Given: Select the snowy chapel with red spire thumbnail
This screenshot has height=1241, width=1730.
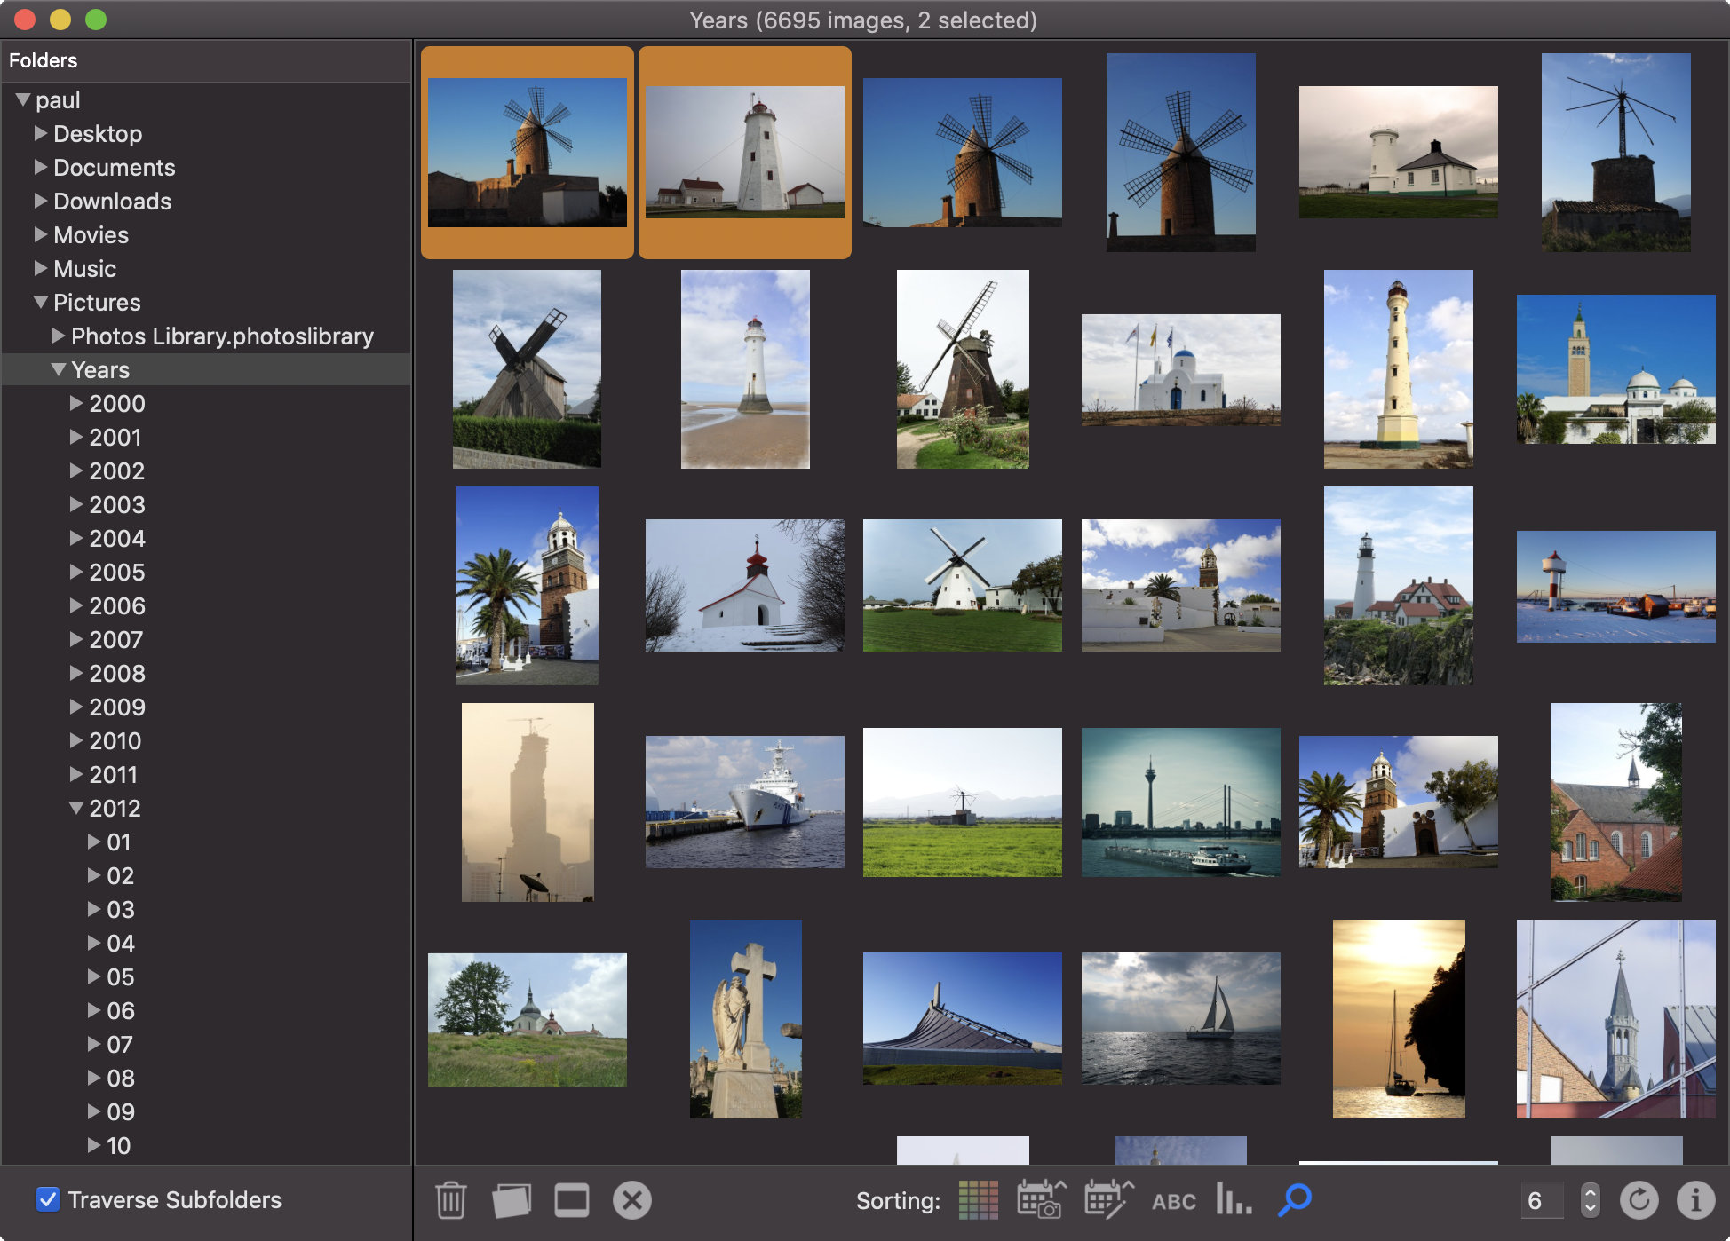Looking at the screenshot, I should point(745,586).
